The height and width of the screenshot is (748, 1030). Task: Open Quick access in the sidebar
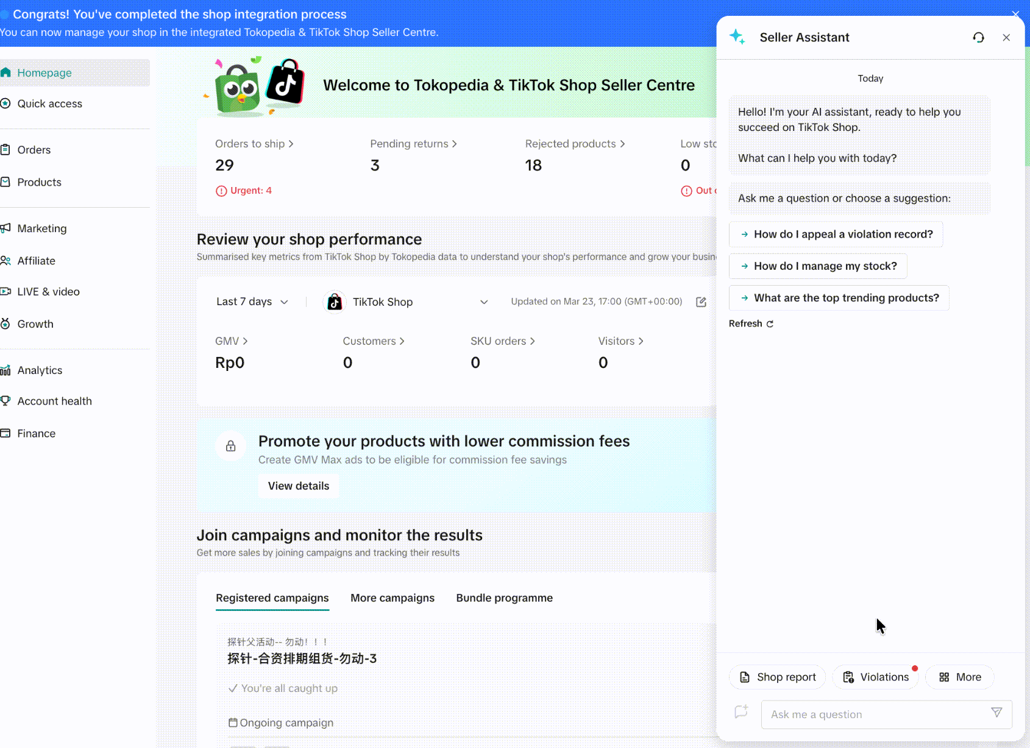pos(74,104)
